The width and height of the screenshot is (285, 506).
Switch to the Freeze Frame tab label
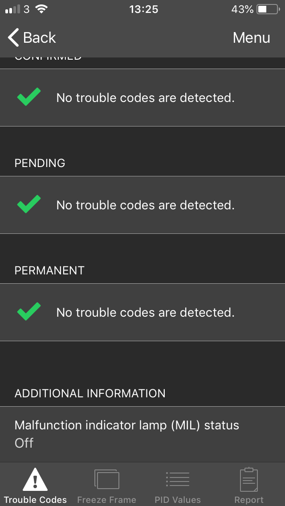107,500
